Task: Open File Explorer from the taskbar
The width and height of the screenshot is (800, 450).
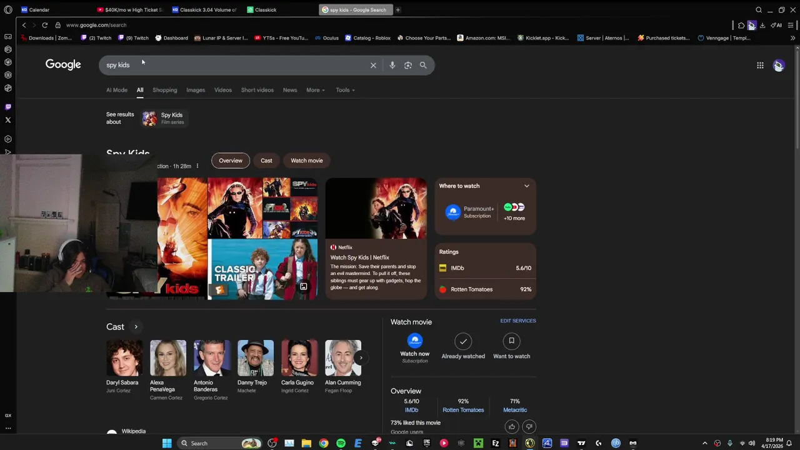Action: pyautogui.click(x=306, y=443)
